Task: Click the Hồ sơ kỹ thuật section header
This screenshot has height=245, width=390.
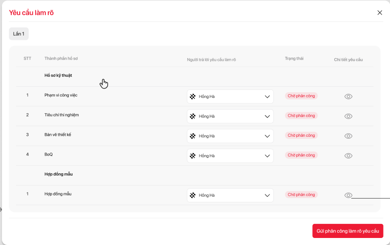Action: tap(58, 75)
